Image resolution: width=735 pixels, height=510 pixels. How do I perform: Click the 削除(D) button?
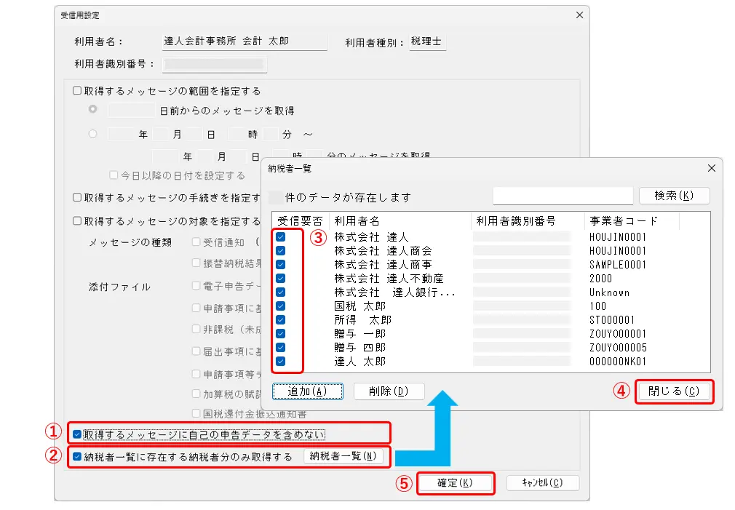389,391
